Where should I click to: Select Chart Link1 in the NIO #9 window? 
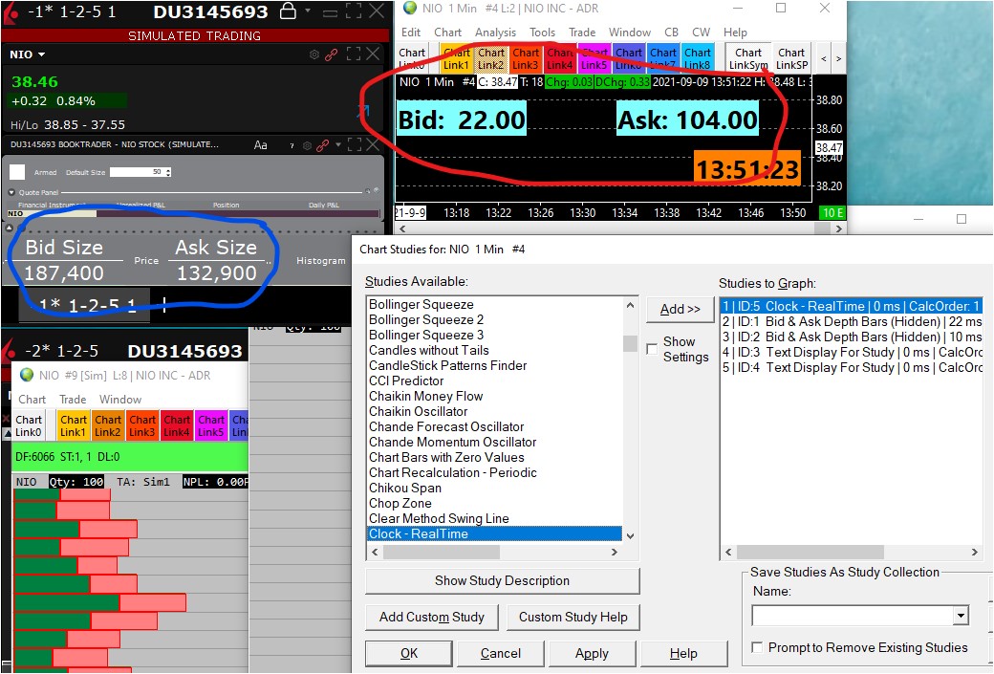tap(74, 425)
